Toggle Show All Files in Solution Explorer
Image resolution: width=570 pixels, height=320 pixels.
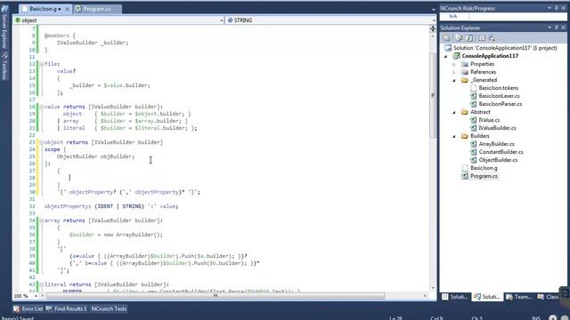(x=459, y=38)
